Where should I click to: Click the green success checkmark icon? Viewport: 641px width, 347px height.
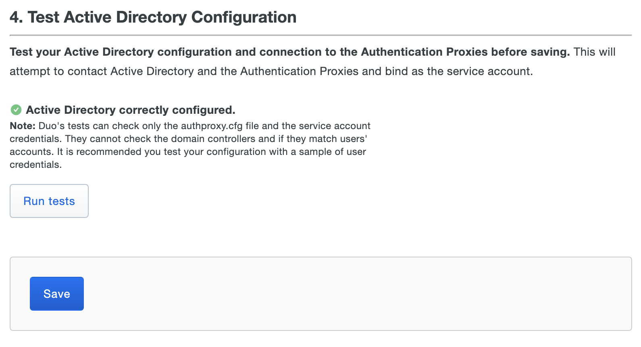[16, 110]
